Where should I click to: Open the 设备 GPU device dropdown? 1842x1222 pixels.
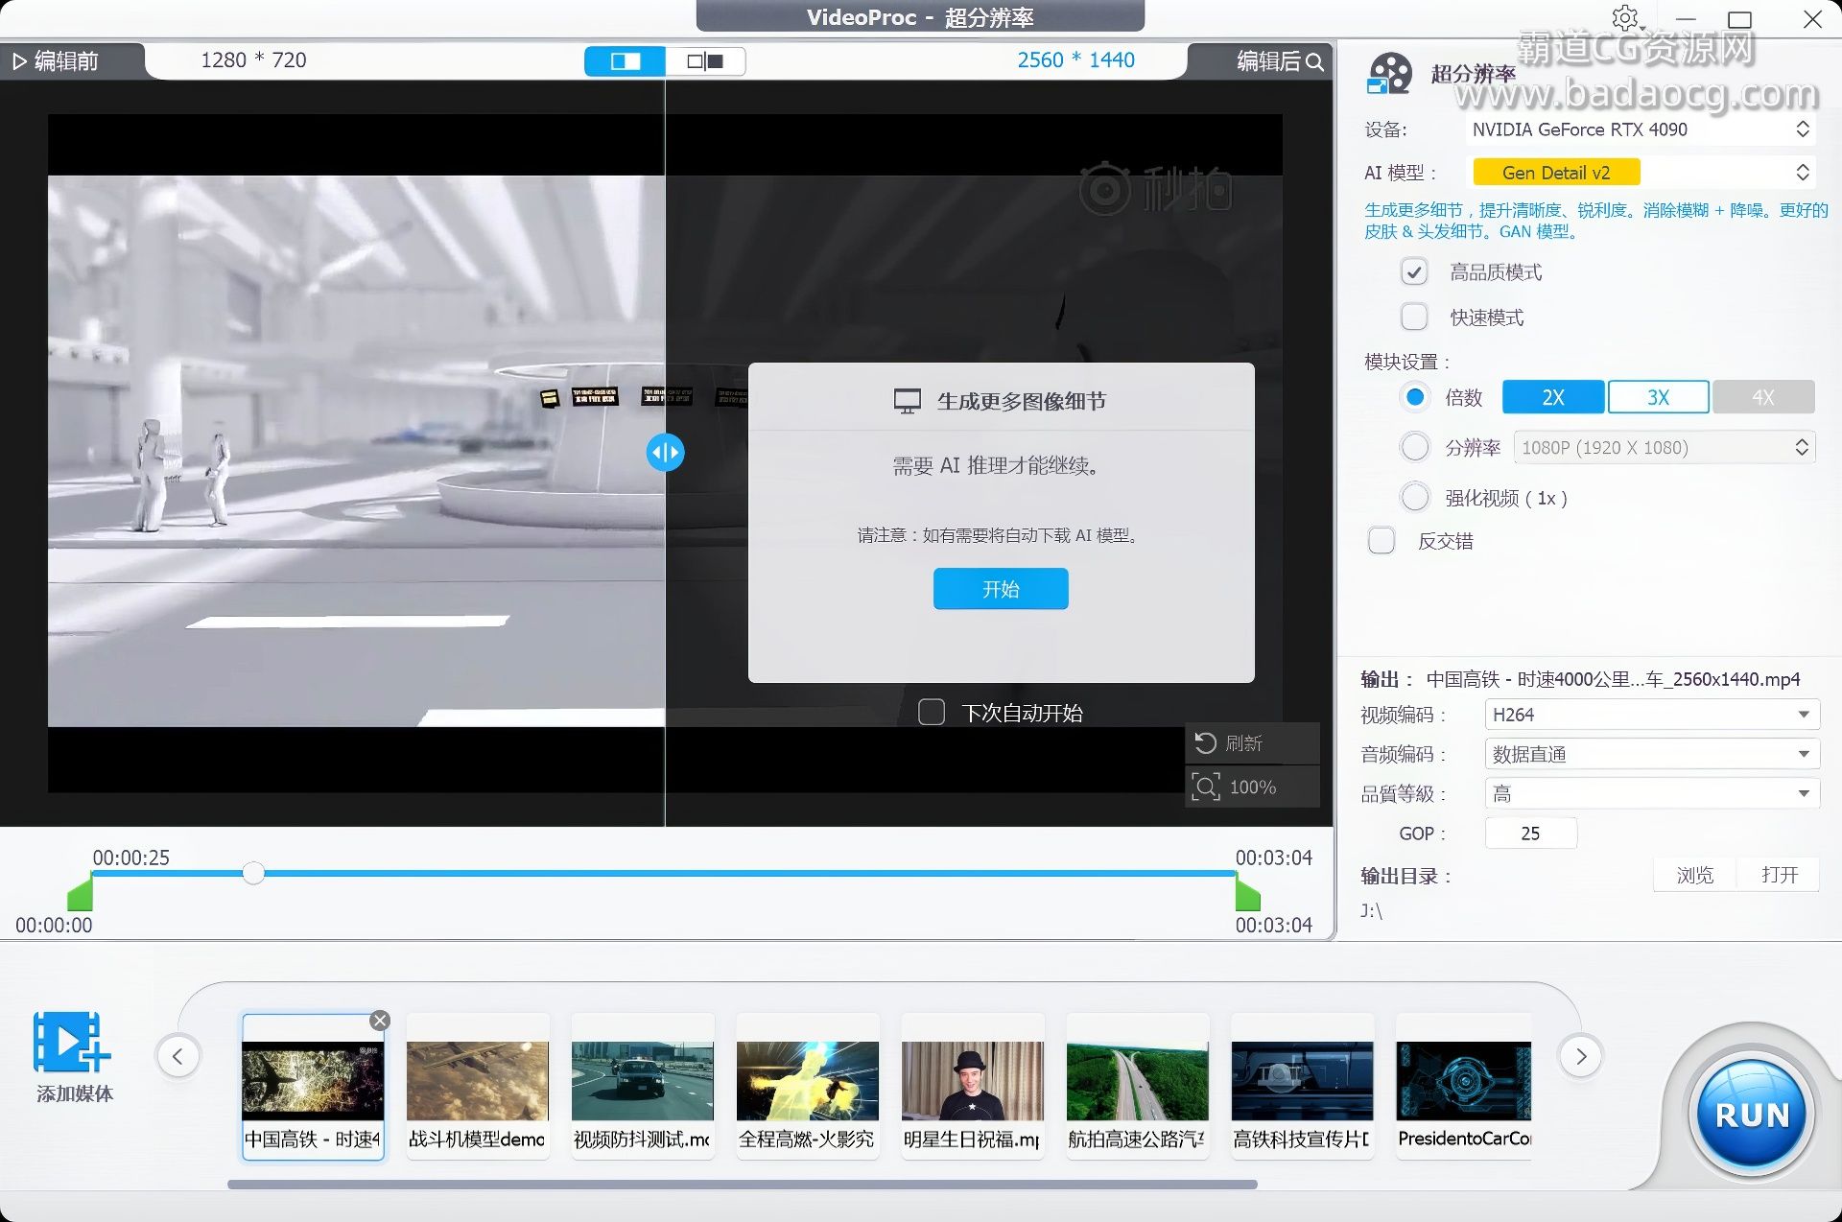(1639, 129)
